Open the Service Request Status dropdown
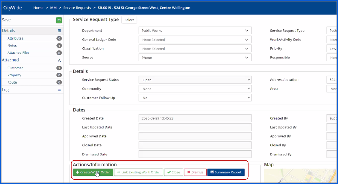This screenshot has width=338, height=184. point(195,80)
